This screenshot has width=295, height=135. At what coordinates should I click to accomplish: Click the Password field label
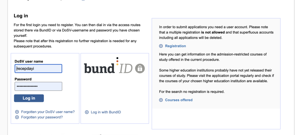pos(23,79)
